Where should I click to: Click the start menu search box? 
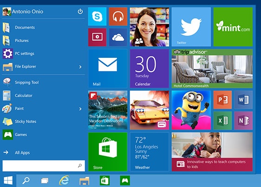coord(44,166)
